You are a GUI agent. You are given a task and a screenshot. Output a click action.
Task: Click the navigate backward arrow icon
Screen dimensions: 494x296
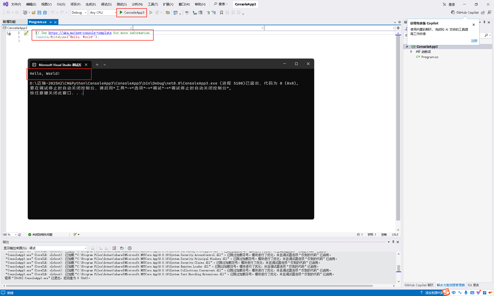click(x=8, y=12)
